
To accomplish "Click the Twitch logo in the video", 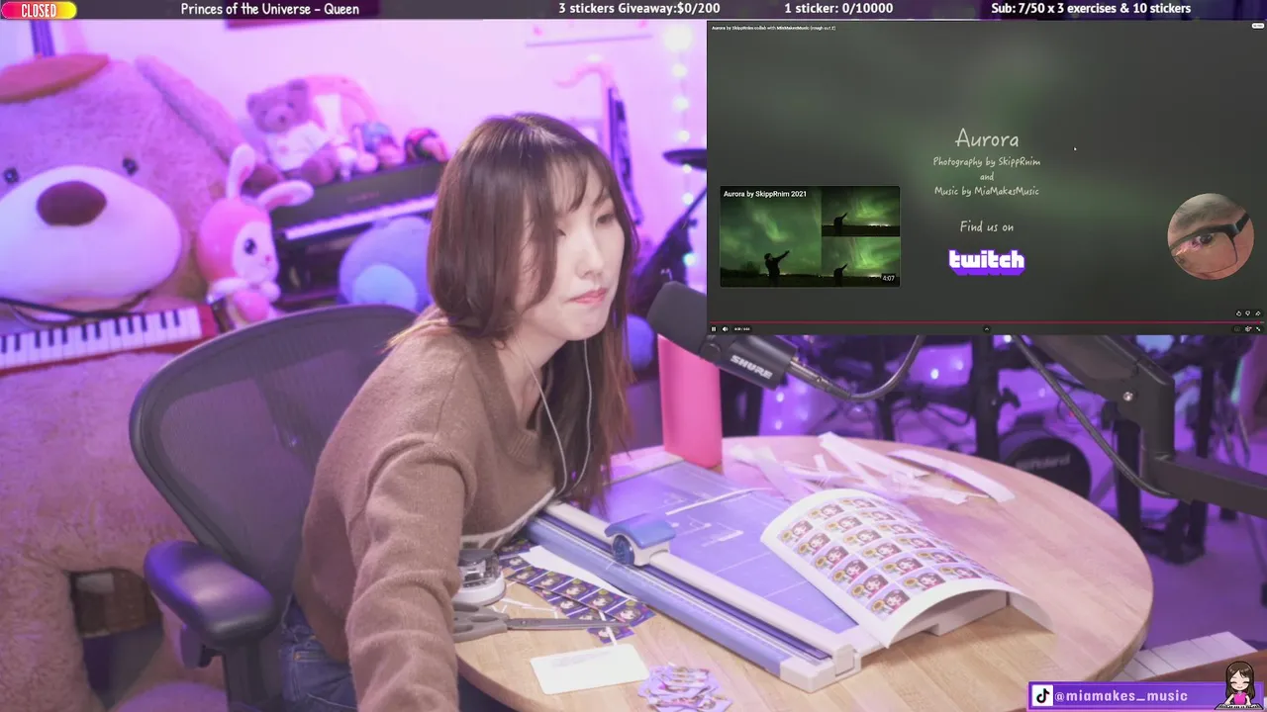I will (x=987, y=260).
